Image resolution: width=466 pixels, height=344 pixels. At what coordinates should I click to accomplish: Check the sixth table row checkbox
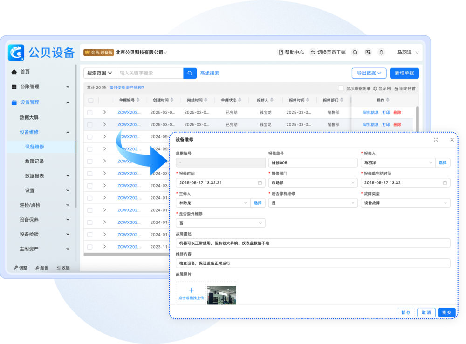[90, 174]
